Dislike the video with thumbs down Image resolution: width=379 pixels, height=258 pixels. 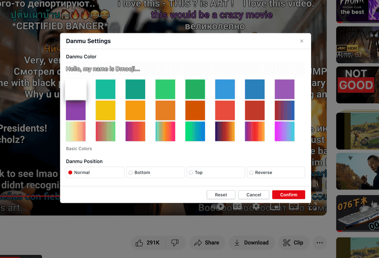[175, 243]
